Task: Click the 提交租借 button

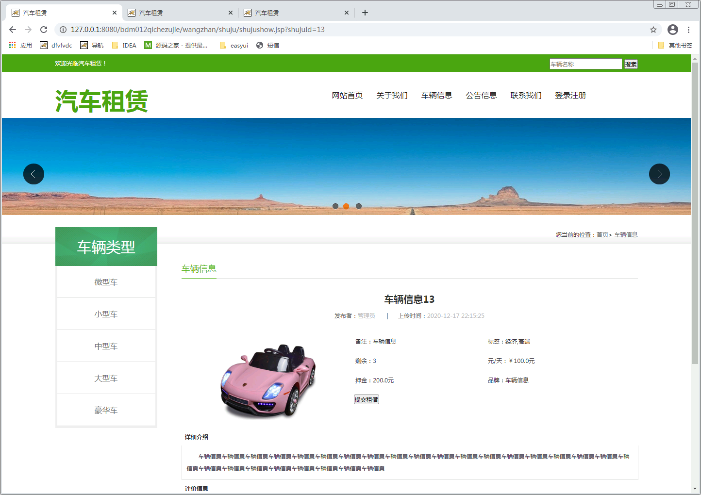Action: click(366, 399)
